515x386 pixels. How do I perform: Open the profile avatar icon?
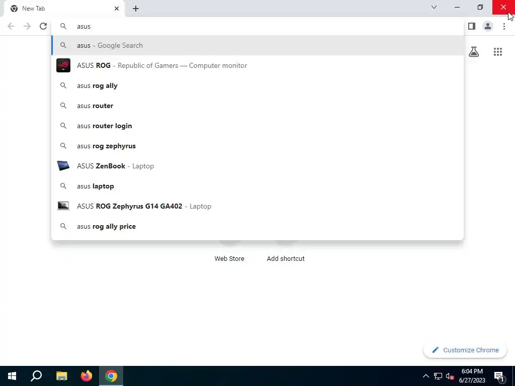[x=488, y=26]
